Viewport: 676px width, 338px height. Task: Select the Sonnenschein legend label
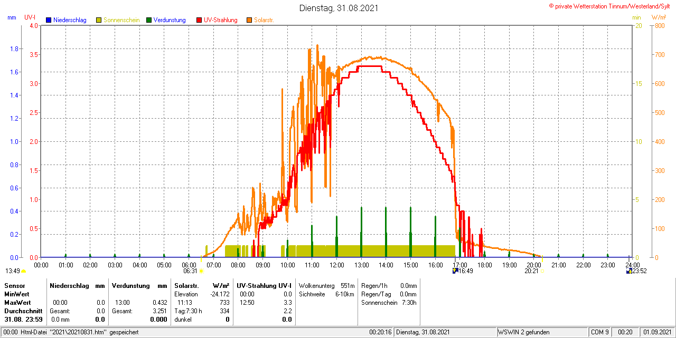coord(121,20)
